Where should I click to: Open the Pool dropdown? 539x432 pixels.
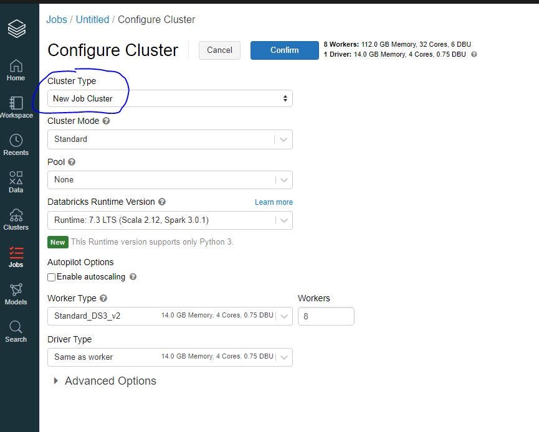[170, 180]
